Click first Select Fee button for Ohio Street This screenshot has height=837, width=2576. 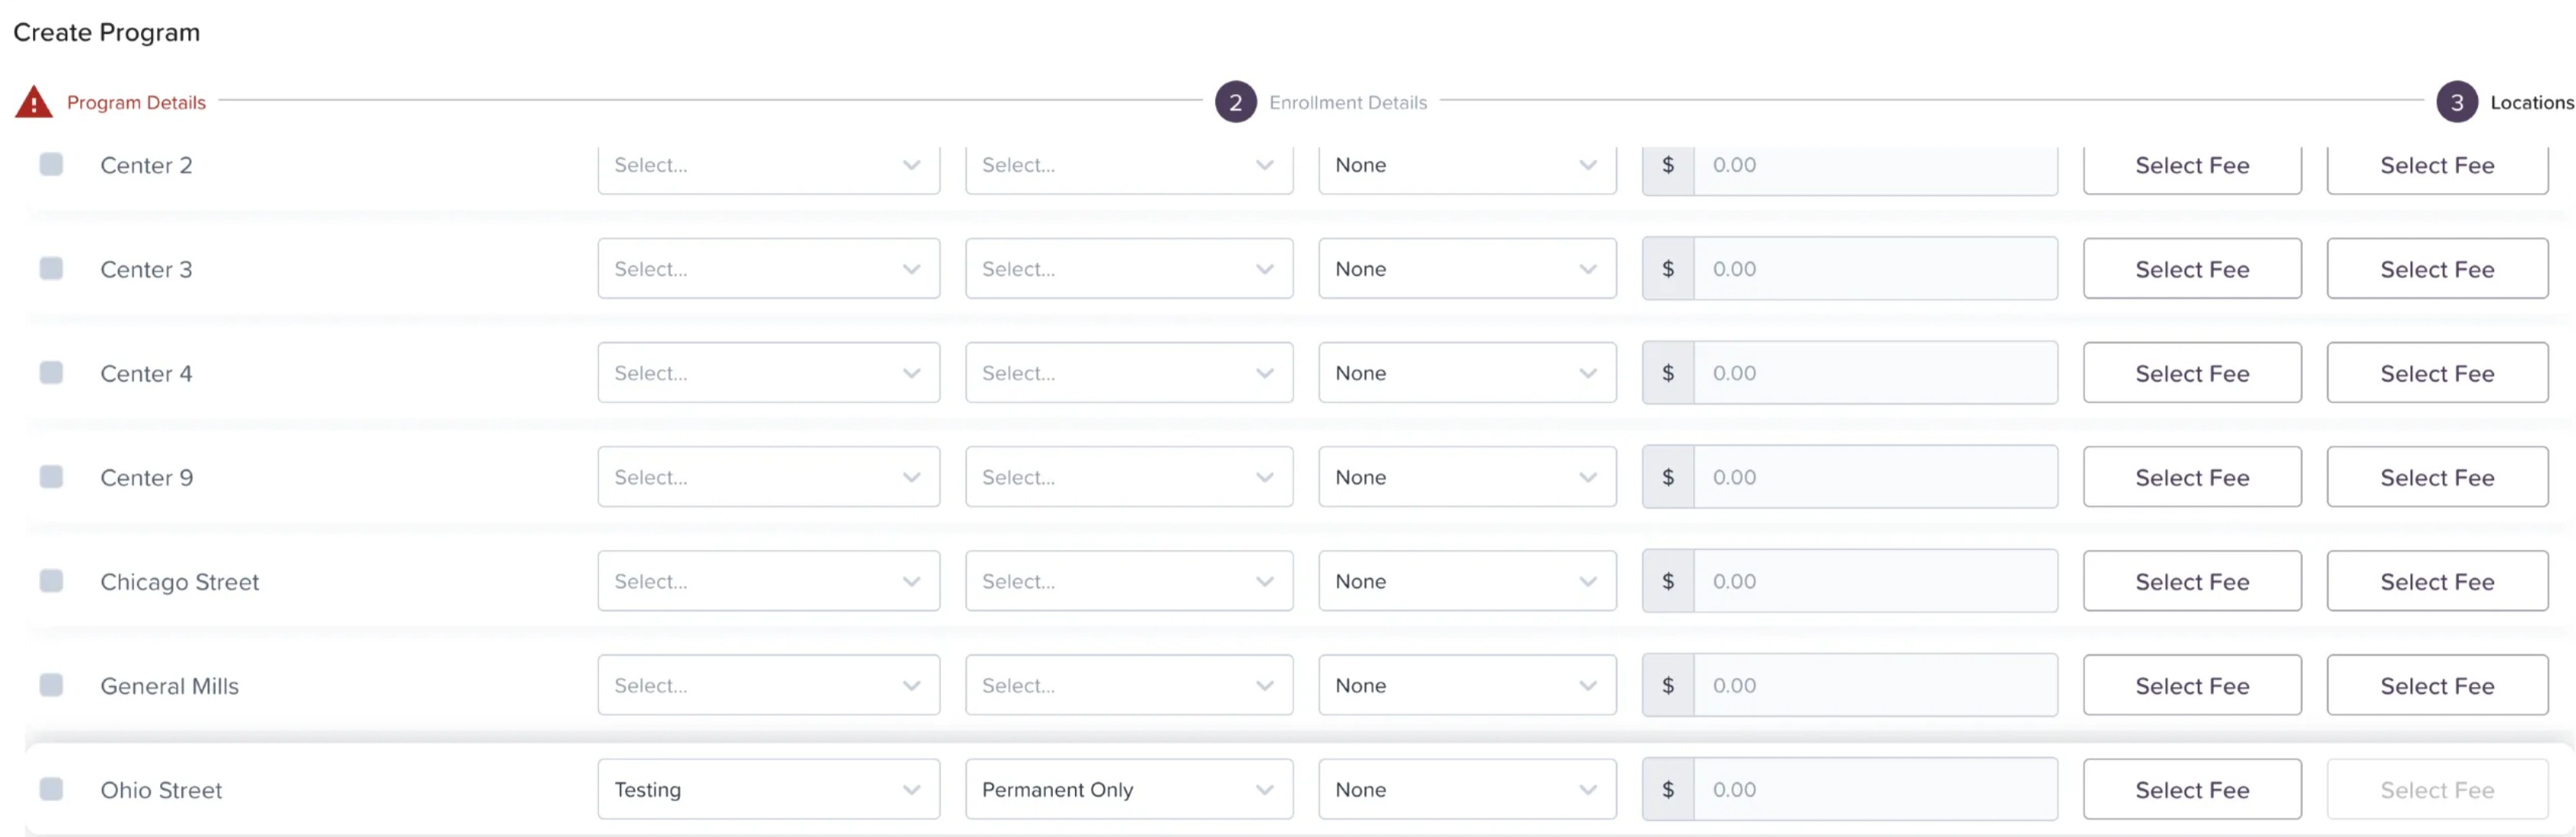tap(2191, 789)
